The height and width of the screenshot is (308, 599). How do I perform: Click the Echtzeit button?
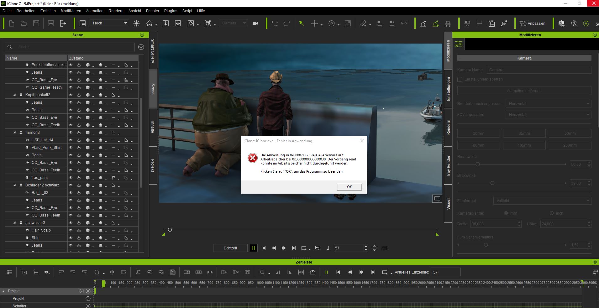(x=230, y=248)
